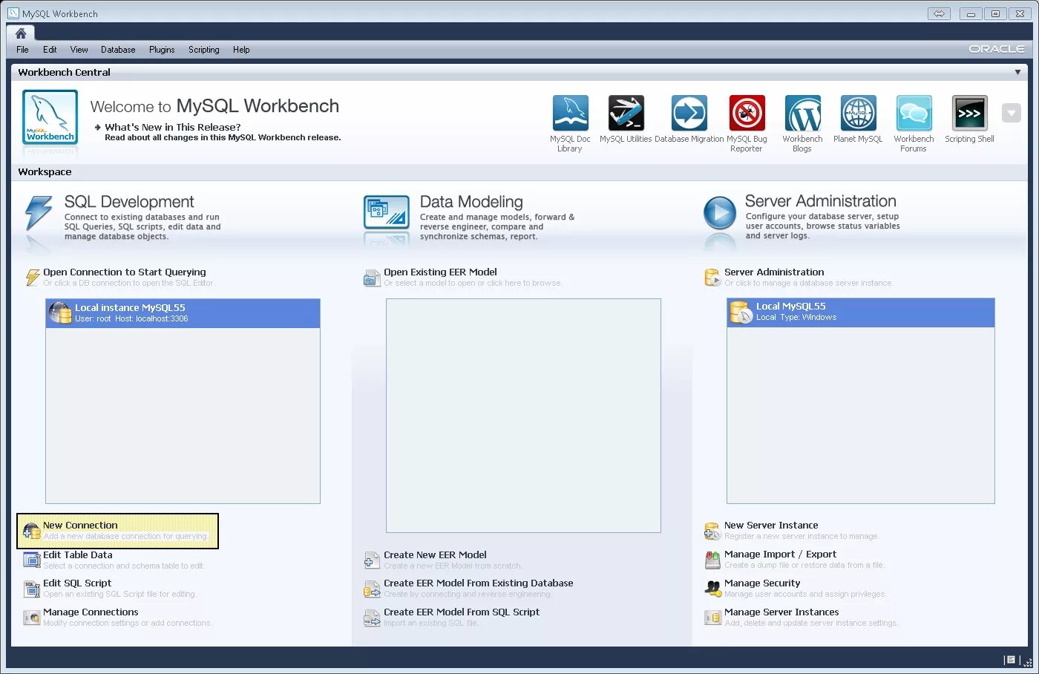Open the Plugins menu
The image size is (1039, 674).
coord(162,50)
